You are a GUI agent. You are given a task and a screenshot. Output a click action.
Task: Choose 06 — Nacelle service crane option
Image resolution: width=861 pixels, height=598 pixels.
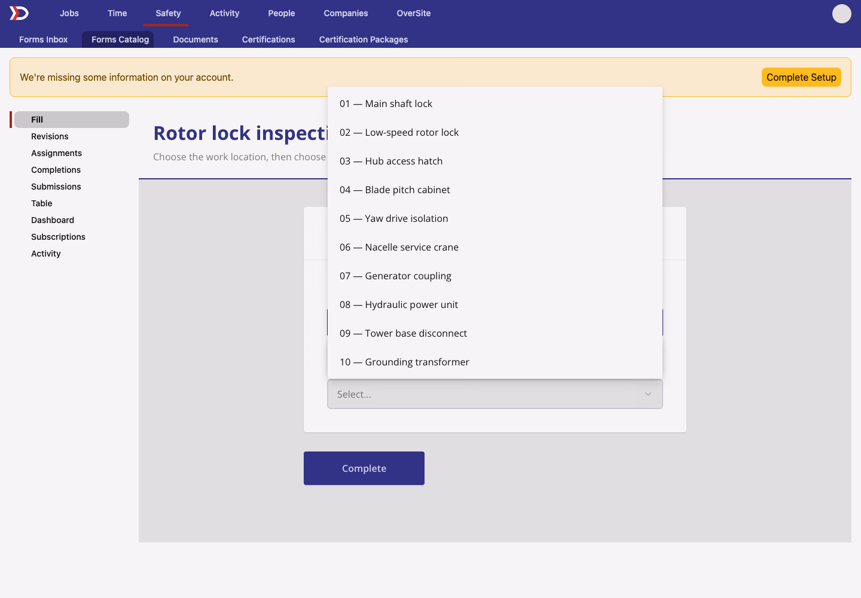495,247
